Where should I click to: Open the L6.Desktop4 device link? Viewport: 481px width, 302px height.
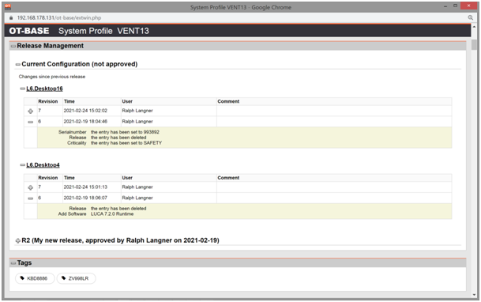point(43,165)
